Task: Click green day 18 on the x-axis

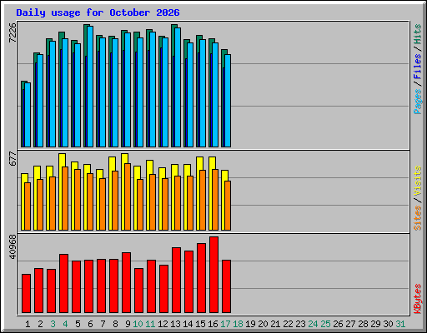Action: pyautogui.click(x=238, y=324)
